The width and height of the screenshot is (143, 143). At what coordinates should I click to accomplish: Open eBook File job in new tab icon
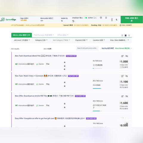(x=122, y=56)
